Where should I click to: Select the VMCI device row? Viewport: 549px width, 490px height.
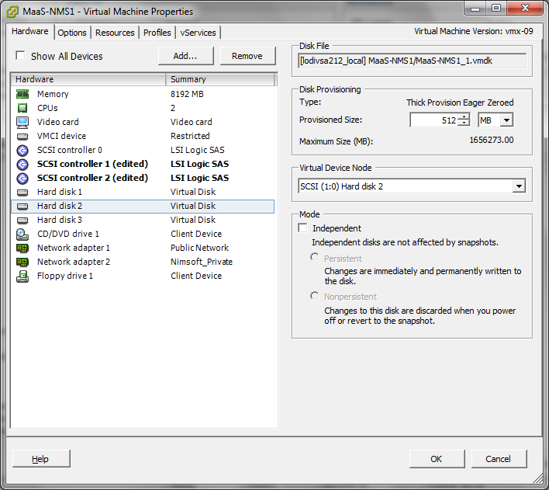[x=143, y=136]
